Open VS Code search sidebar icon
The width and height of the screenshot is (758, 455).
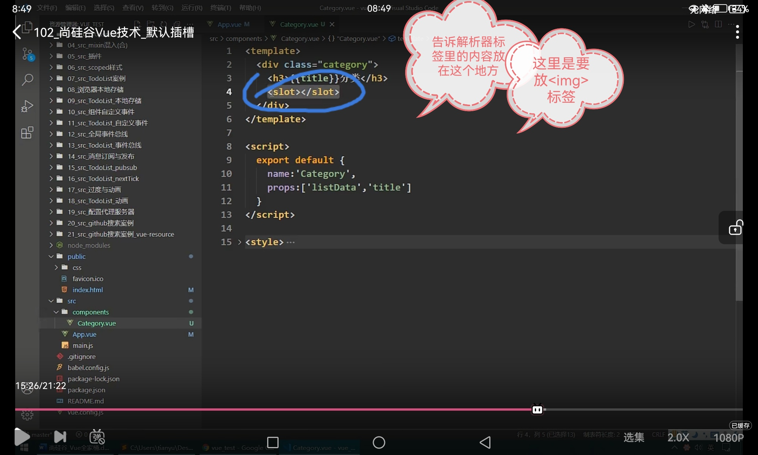[27, 80]
